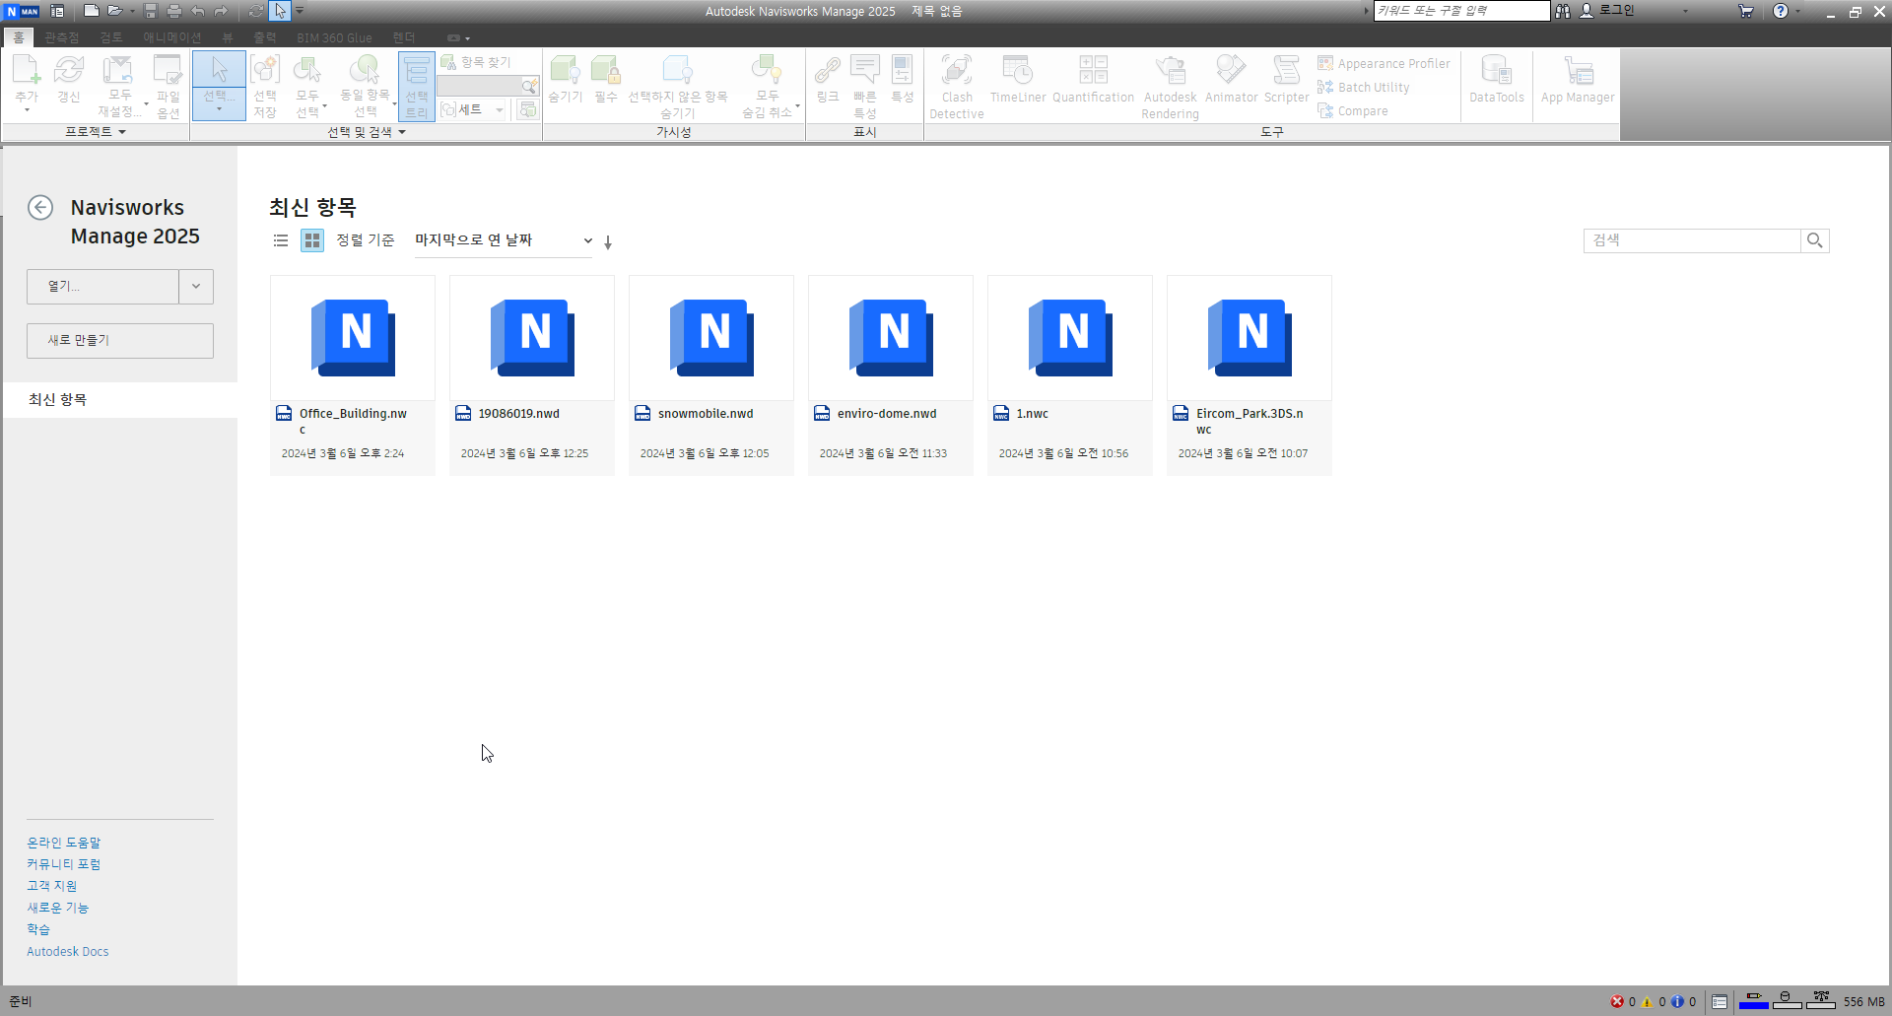Switch to the 렌더 (Render) ribbon tab
Image resolution: width=1892 pixels, height=1016 pixels.
404,37
